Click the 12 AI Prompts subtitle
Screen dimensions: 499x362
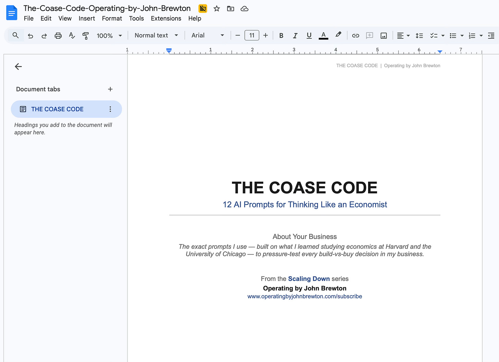click(305, 205)
